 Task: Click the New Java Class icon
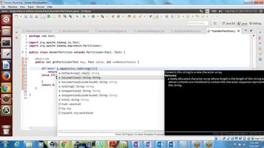(x=118, y=16)
